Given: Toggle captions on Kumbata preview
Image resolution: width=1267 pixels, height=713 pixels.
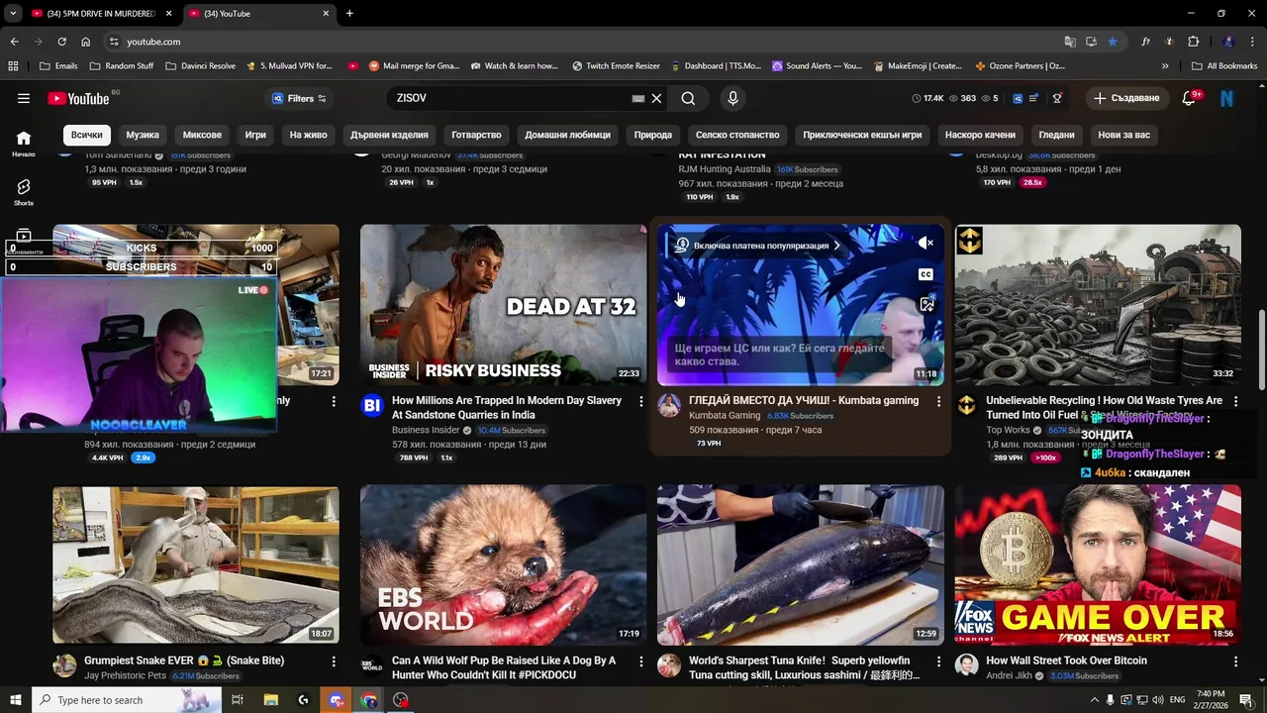Looking at the screenshot, I should point(926,274).
